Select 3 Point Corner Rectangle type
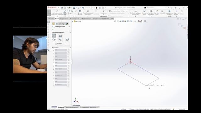Screen dimensions: 201x113 pyautogui.click(x=54, y=40)
